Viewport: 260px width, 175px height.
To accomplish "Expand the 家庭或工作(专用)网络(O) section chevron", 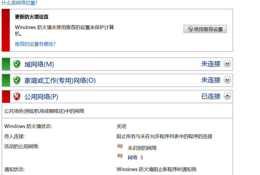I will pos(227,80).
